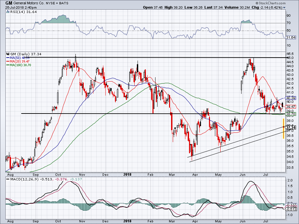Open the dropdown arrow beside the Chg value
The image size is (299, 224).
(284, 8)
